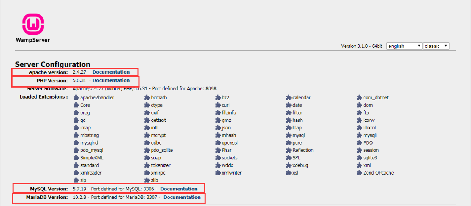Screen dimensions: 471x206
Task: Click the puzzle icon beside com_dotnet
Action: tap(359, 97)
